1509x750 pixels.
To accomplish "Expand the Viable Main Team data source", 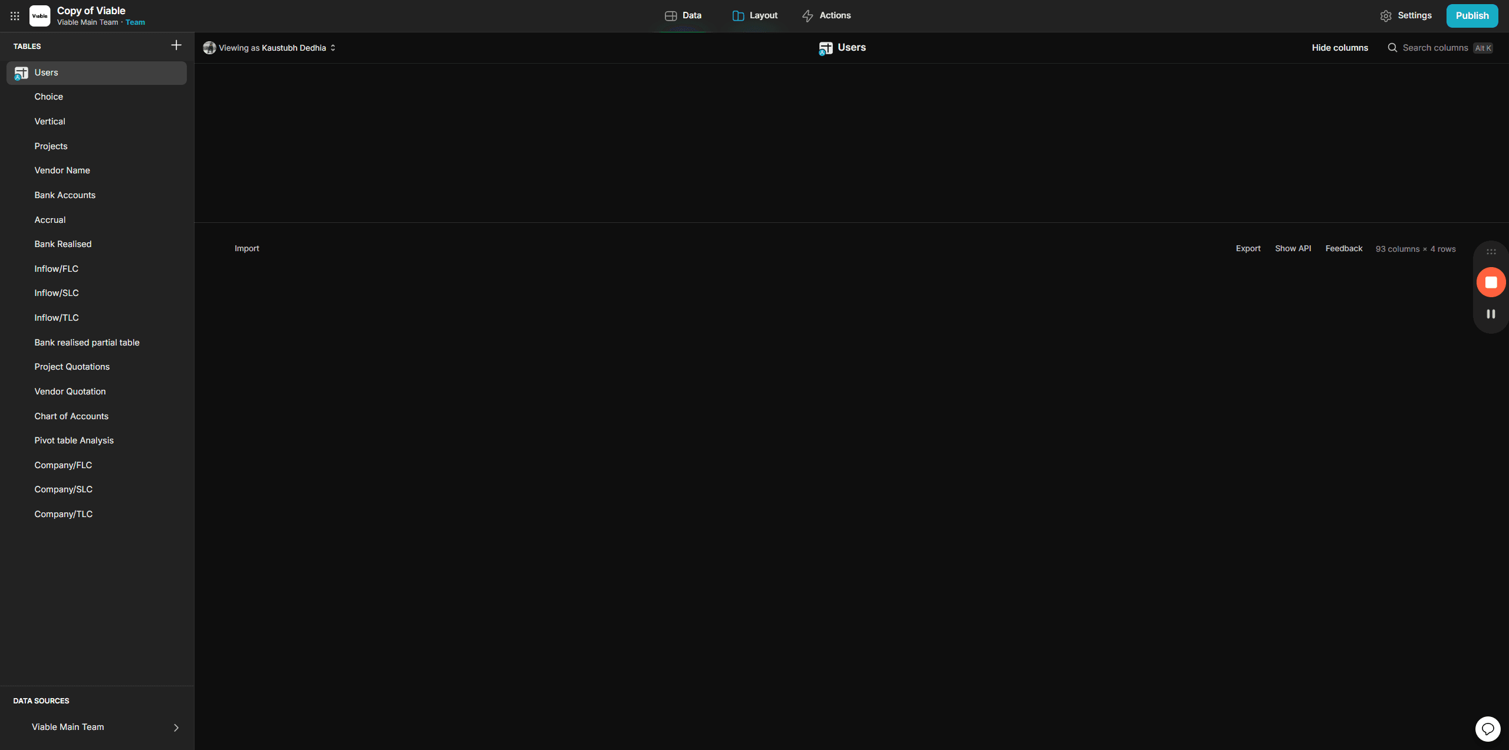I will coord(97,727).
